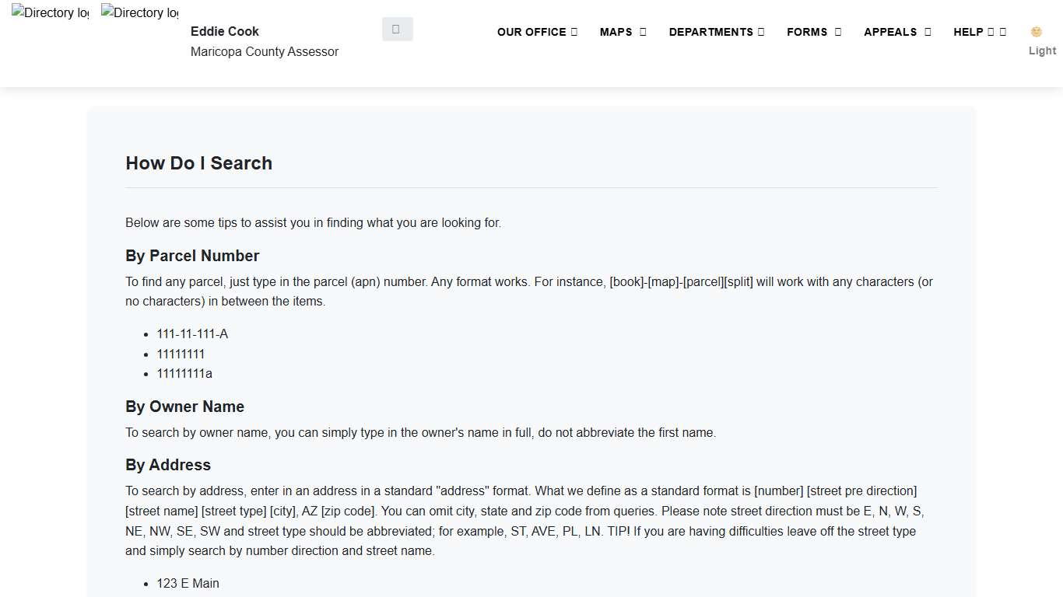
Task: Click the first Directory logo image
Action: (50, 13)
